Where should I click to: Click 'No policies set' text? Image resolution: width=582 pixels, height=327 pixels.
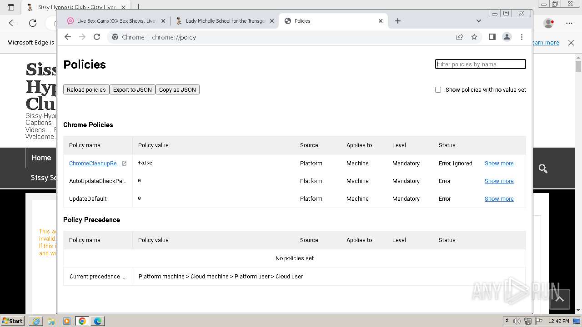click(295, 258)
